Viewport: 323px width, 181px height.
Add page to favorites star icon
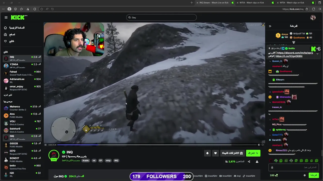[42, 9]
